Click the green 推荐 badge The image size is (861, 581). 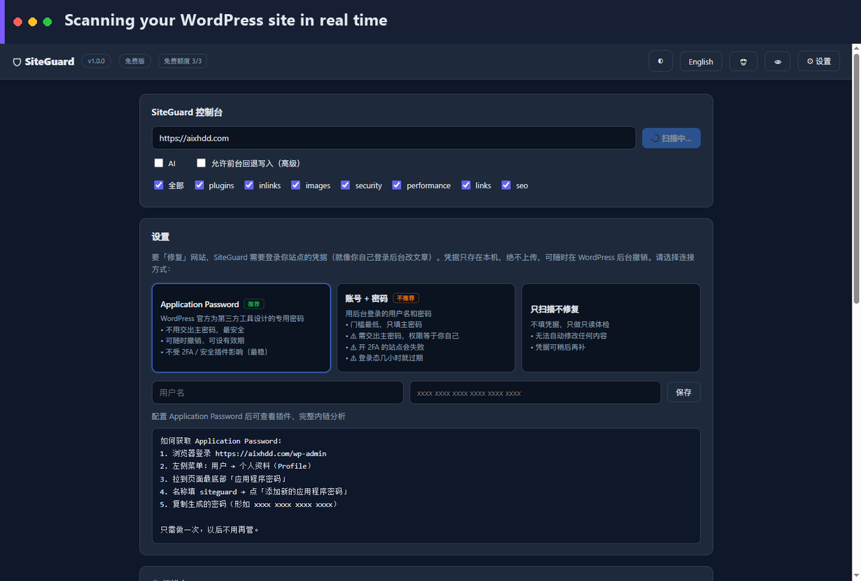pyautogui.click(x=254, y=304)
